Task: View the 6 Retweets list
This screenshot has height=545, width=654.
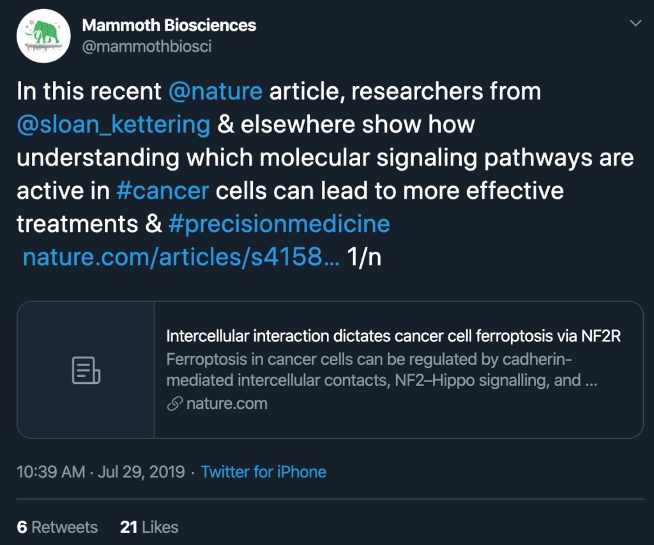Action: click(57, 527)
